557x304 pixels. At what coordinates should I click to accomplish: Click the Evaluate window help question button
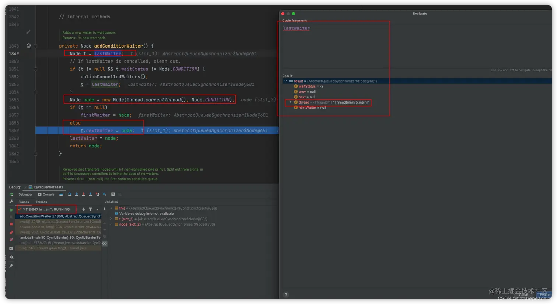click(x=286, y=295)
